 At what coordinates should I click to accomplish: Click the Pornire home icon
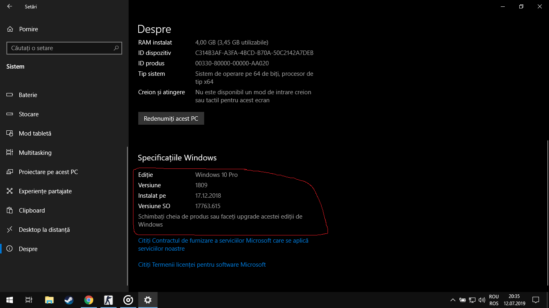tap(10, 29)
